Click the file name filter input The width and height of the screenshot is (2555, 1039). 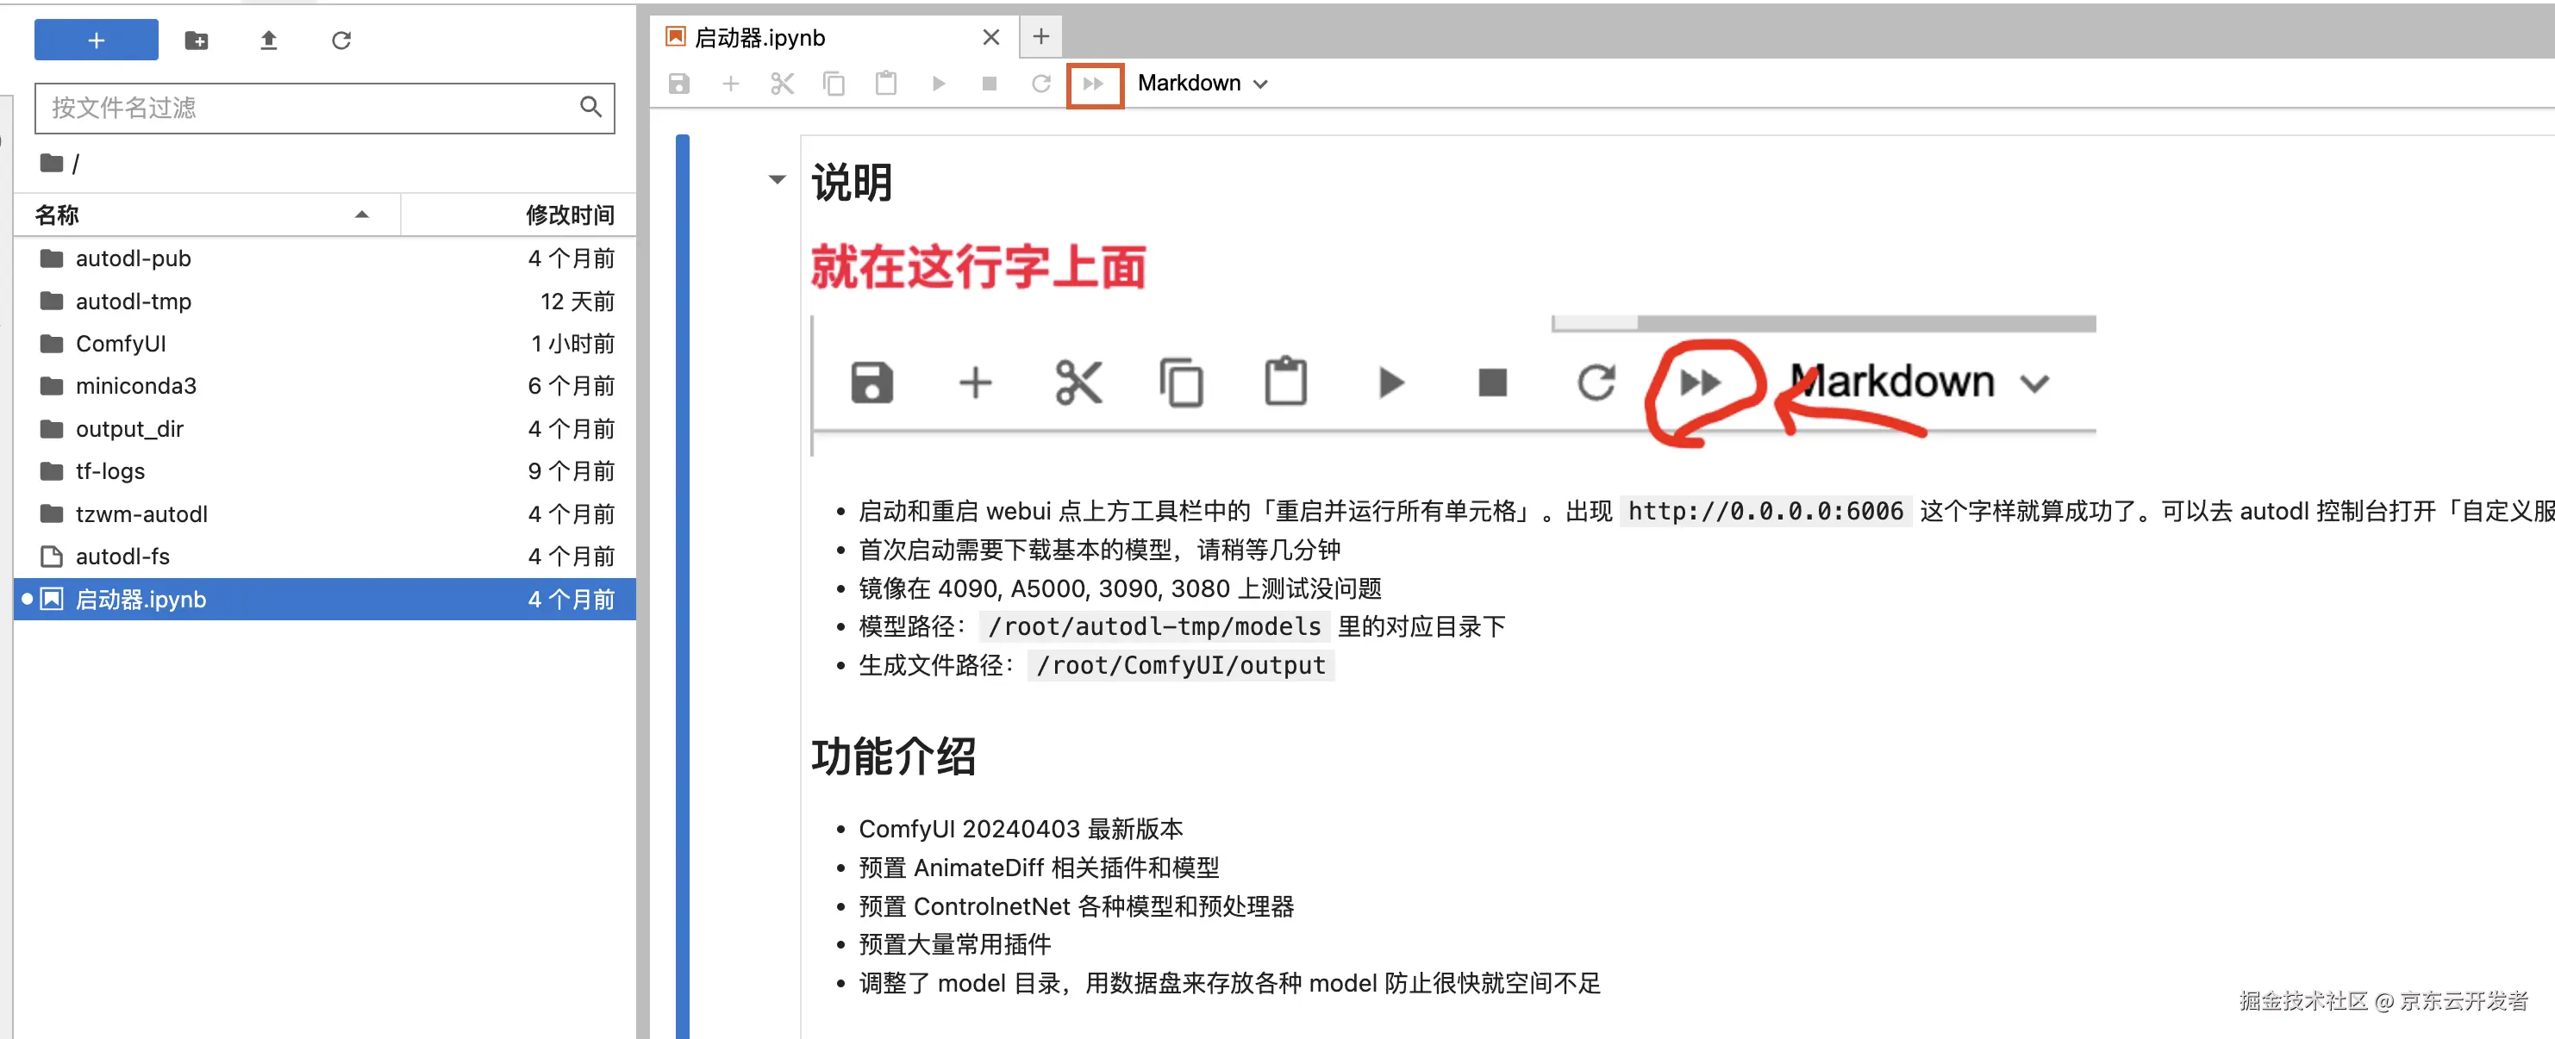(312, 108)
